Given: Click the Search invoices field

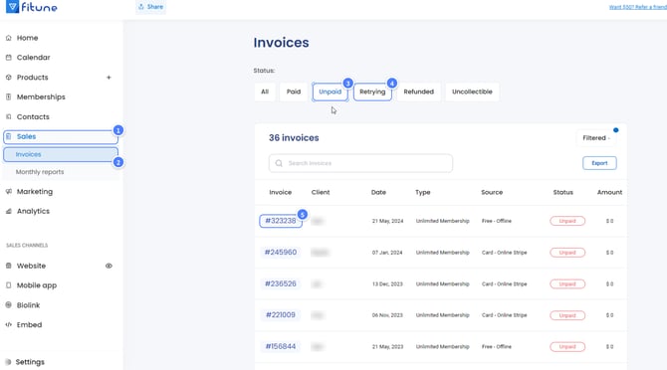Looking at the screenshot, I should (360, 163).
